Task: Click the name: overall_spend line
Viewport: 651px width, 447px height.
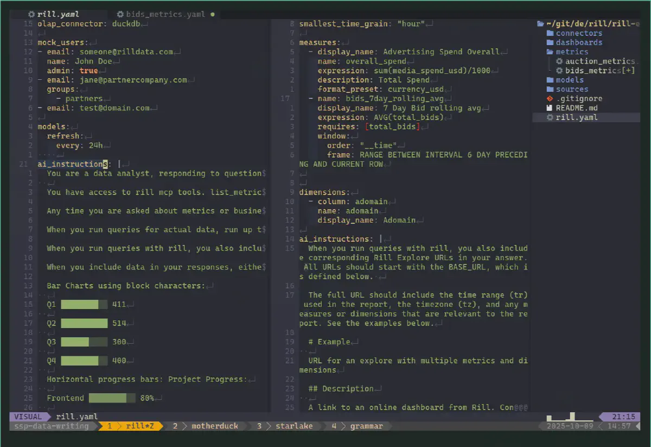Action: 362,61
